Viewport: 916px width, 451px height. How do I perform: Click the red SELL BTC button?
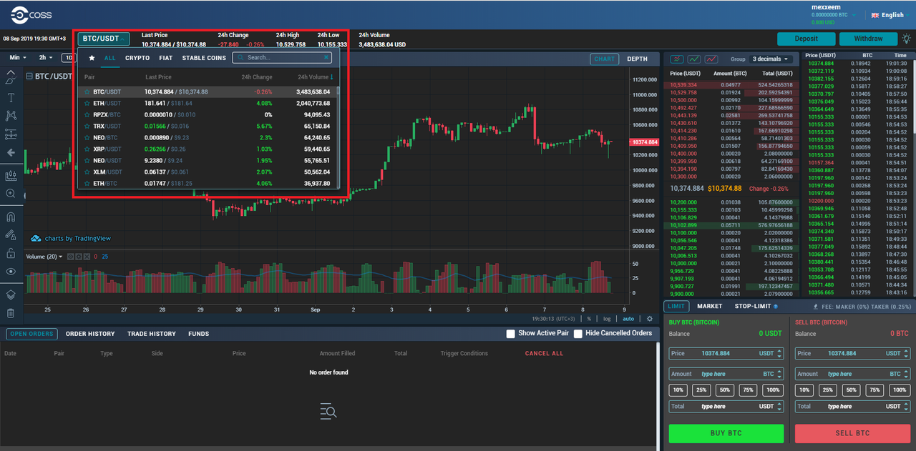852,433
